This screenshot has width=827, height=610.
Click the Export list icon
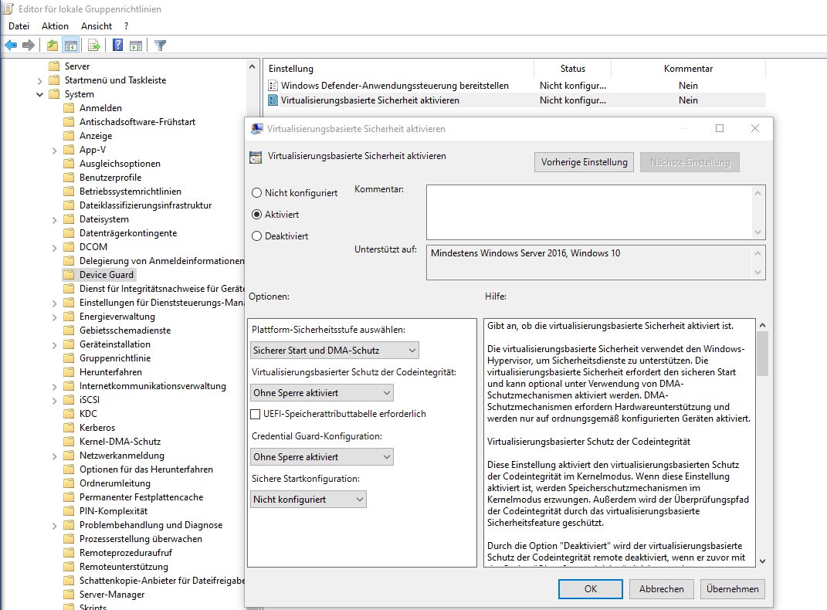point(93,45)
